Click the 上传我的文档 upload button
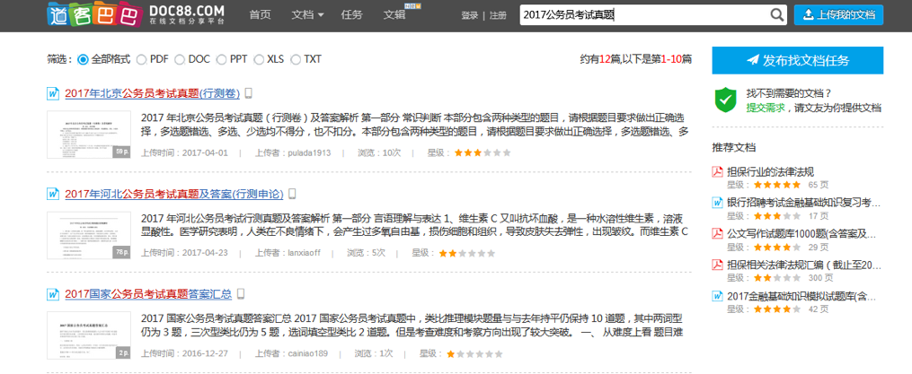Image resolution: width=912 pixels, height=374 pixels. point(838,15)
